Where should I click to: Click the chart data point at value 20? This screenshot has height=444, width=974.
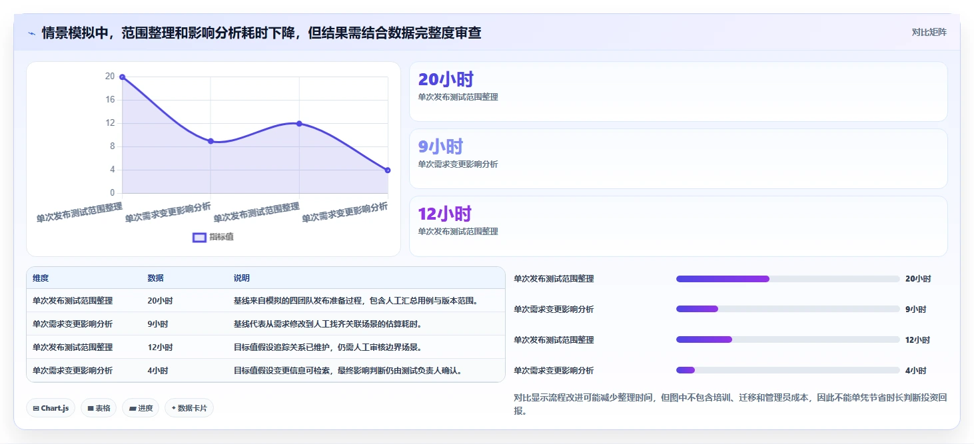(123, 77)
